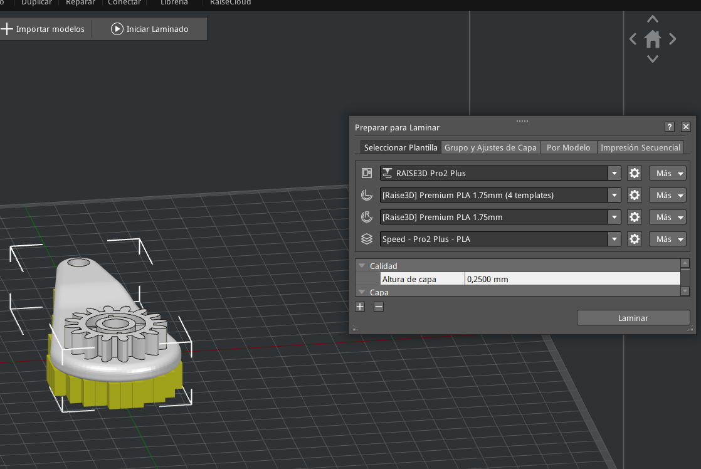701x469 pixels.
Task: Collapse the Capa section
Action: pos(362,292)
